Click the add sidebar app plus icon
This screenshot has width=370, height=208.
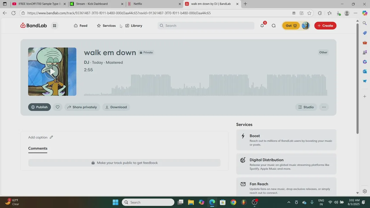tap(365, 96)
